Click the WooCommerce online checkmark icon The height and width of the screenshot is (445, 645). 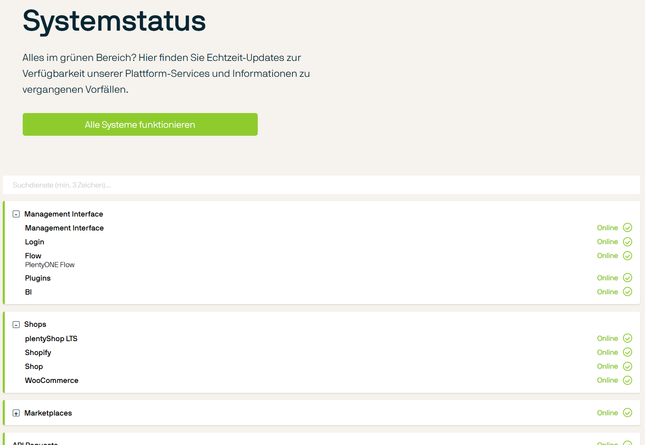point(627,380)
